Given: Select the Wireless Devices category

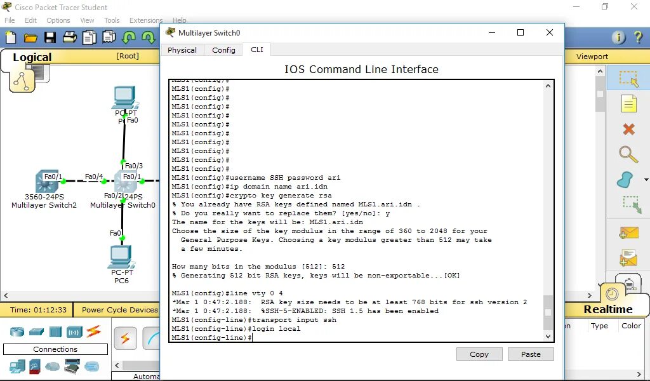Looking at the screenshot, I should 75,331.
